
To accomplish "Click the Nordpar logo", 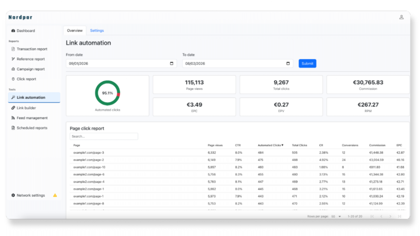I will coord(20,17).
